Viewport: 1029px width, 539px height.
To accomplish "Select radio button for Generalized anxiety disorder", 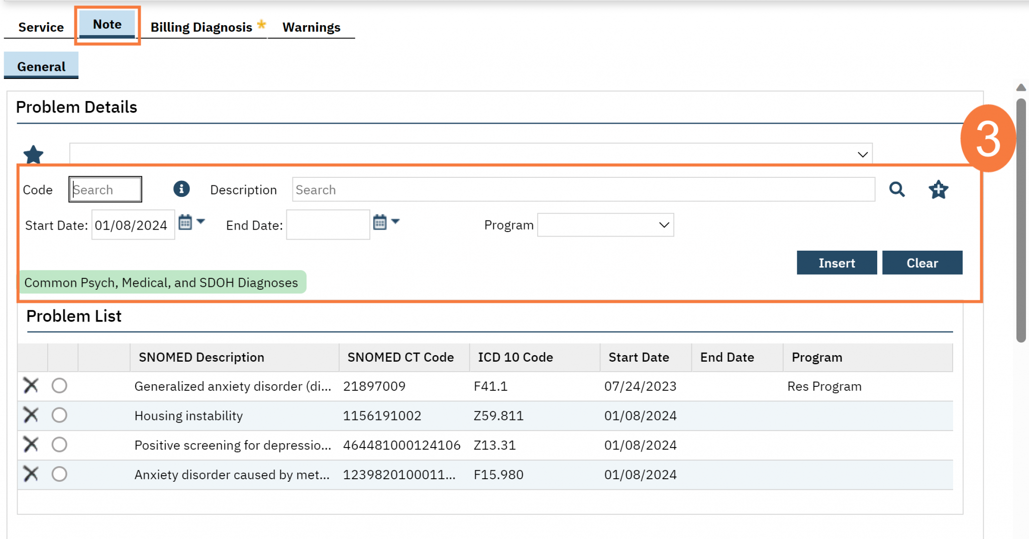I will (59, 386).
